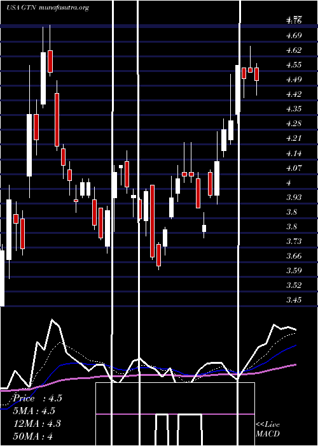Click the 4.07 price axis label
Screen dimensions: 318x446
(x=294, y=168)
